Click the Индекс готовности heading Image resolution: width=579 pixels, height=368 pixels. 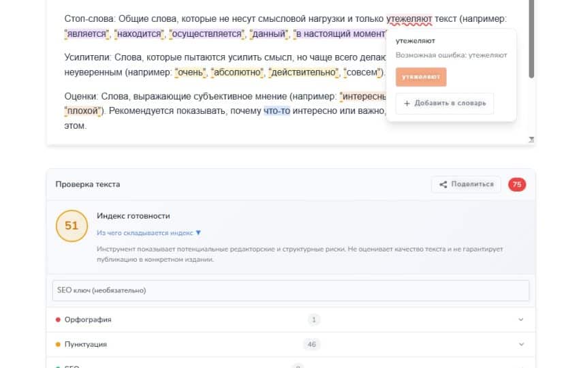tap(134, 216)
